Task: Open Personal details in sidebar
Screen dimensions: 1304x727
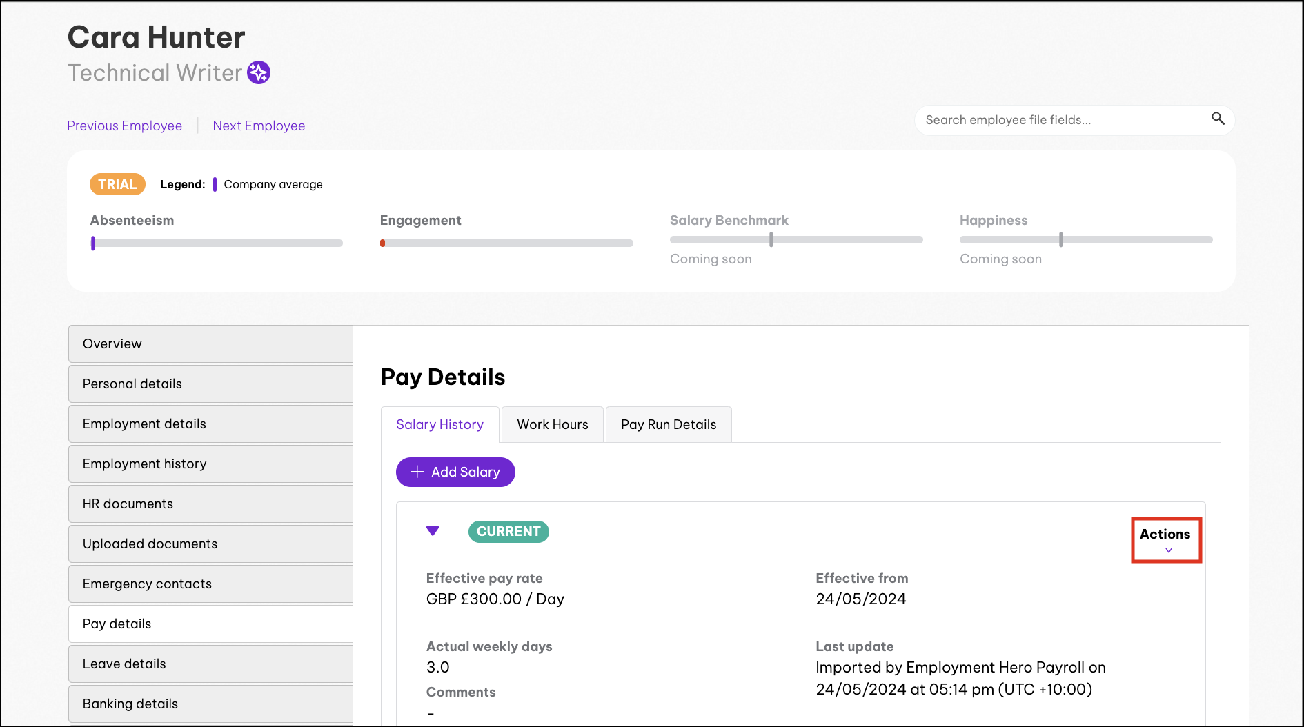Action: [210, 384]
